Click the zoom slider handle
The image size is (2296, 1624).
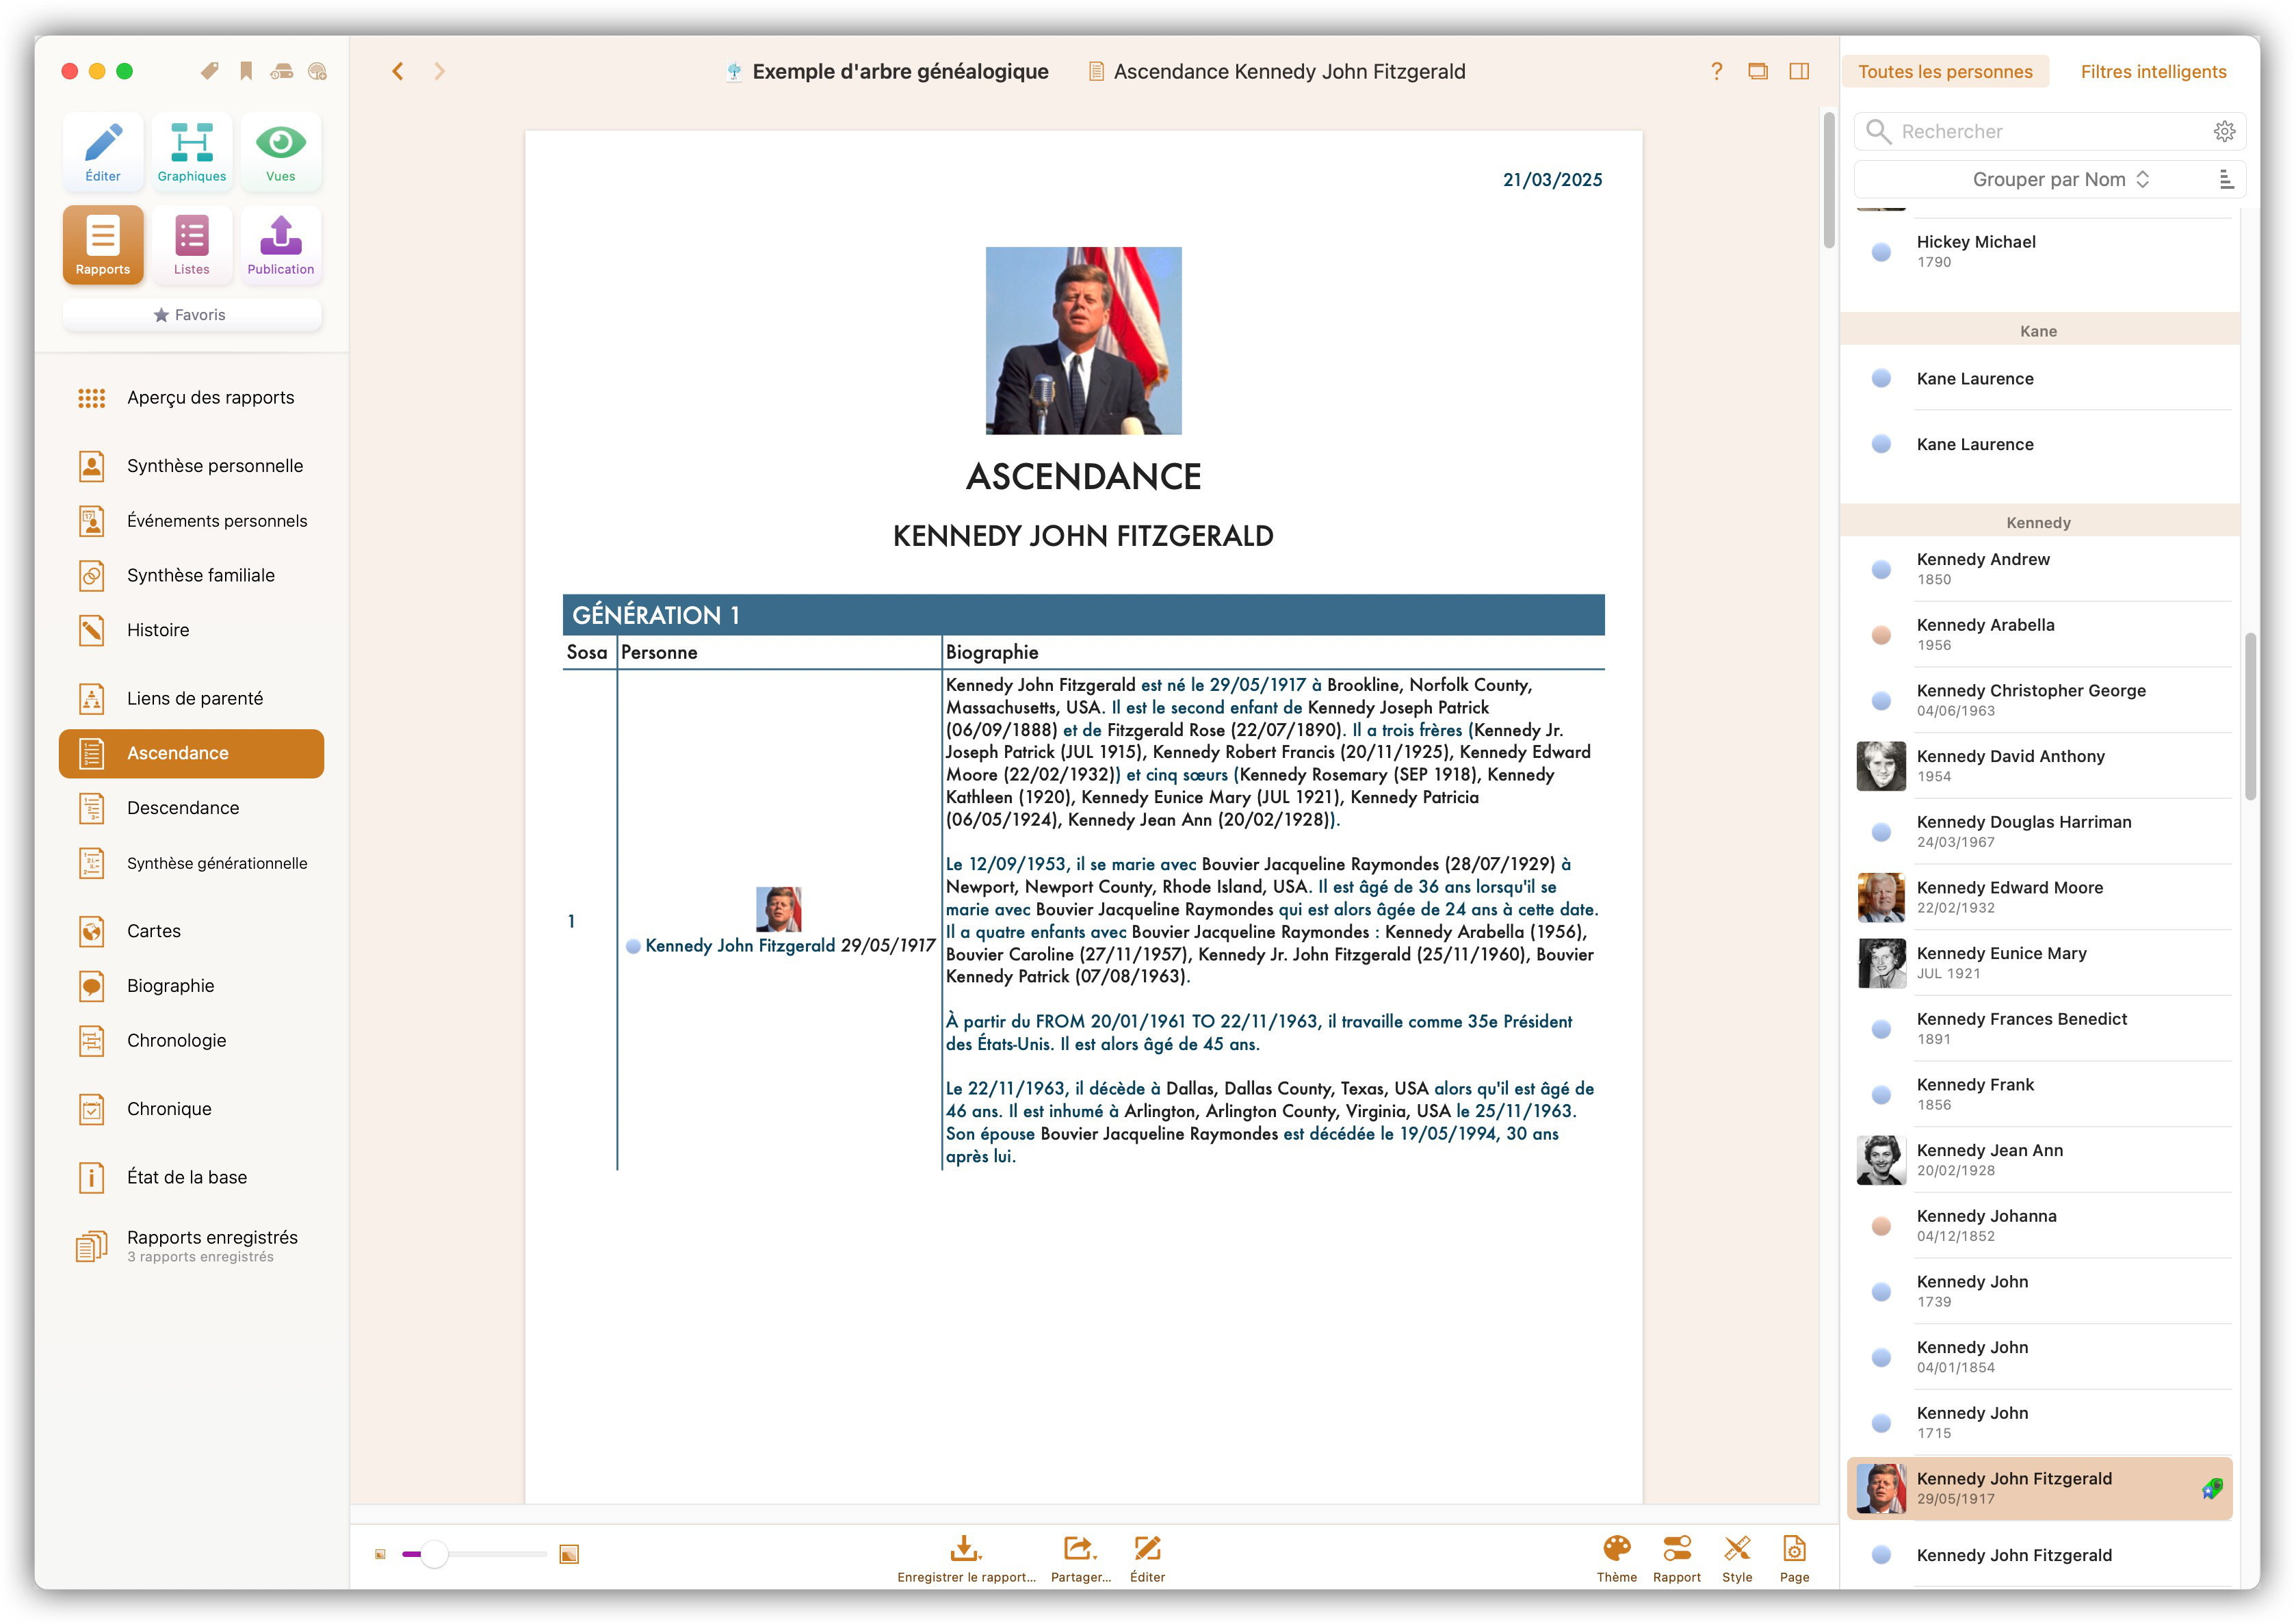(434, 1554)
